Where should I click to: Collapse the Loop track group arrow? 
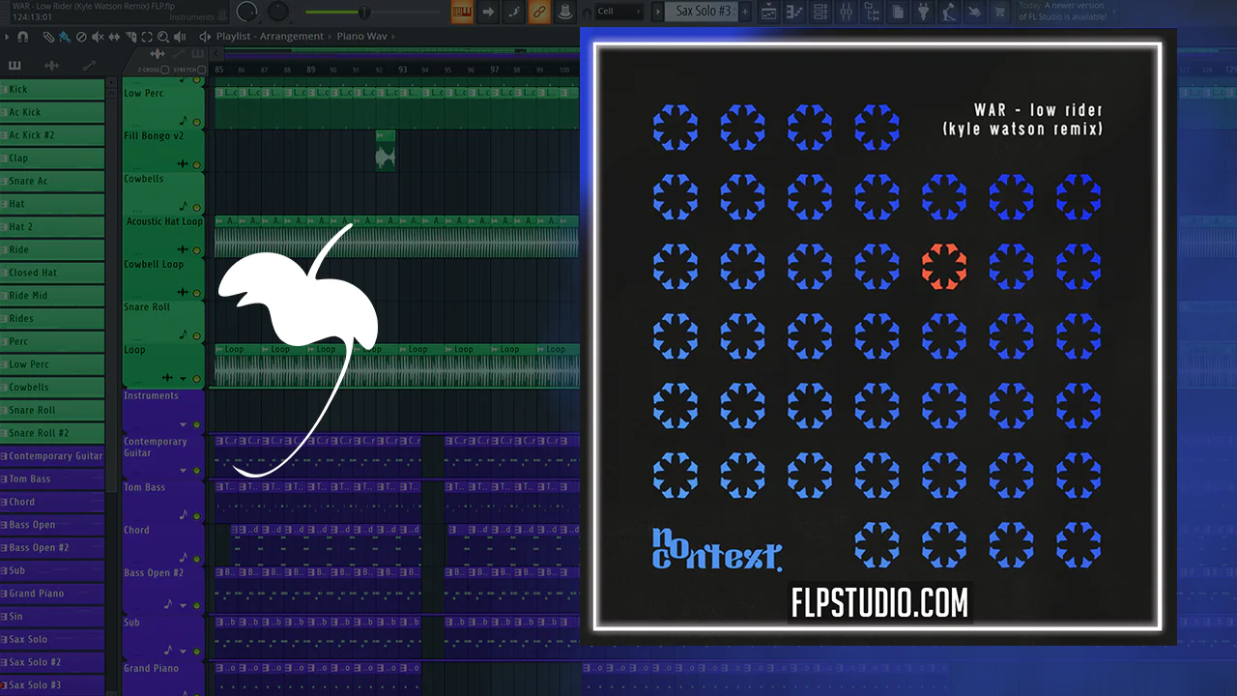pos(184,378)
